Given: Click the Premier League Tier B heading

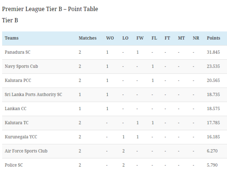Looking at the screenshot, I should point(50,9).
